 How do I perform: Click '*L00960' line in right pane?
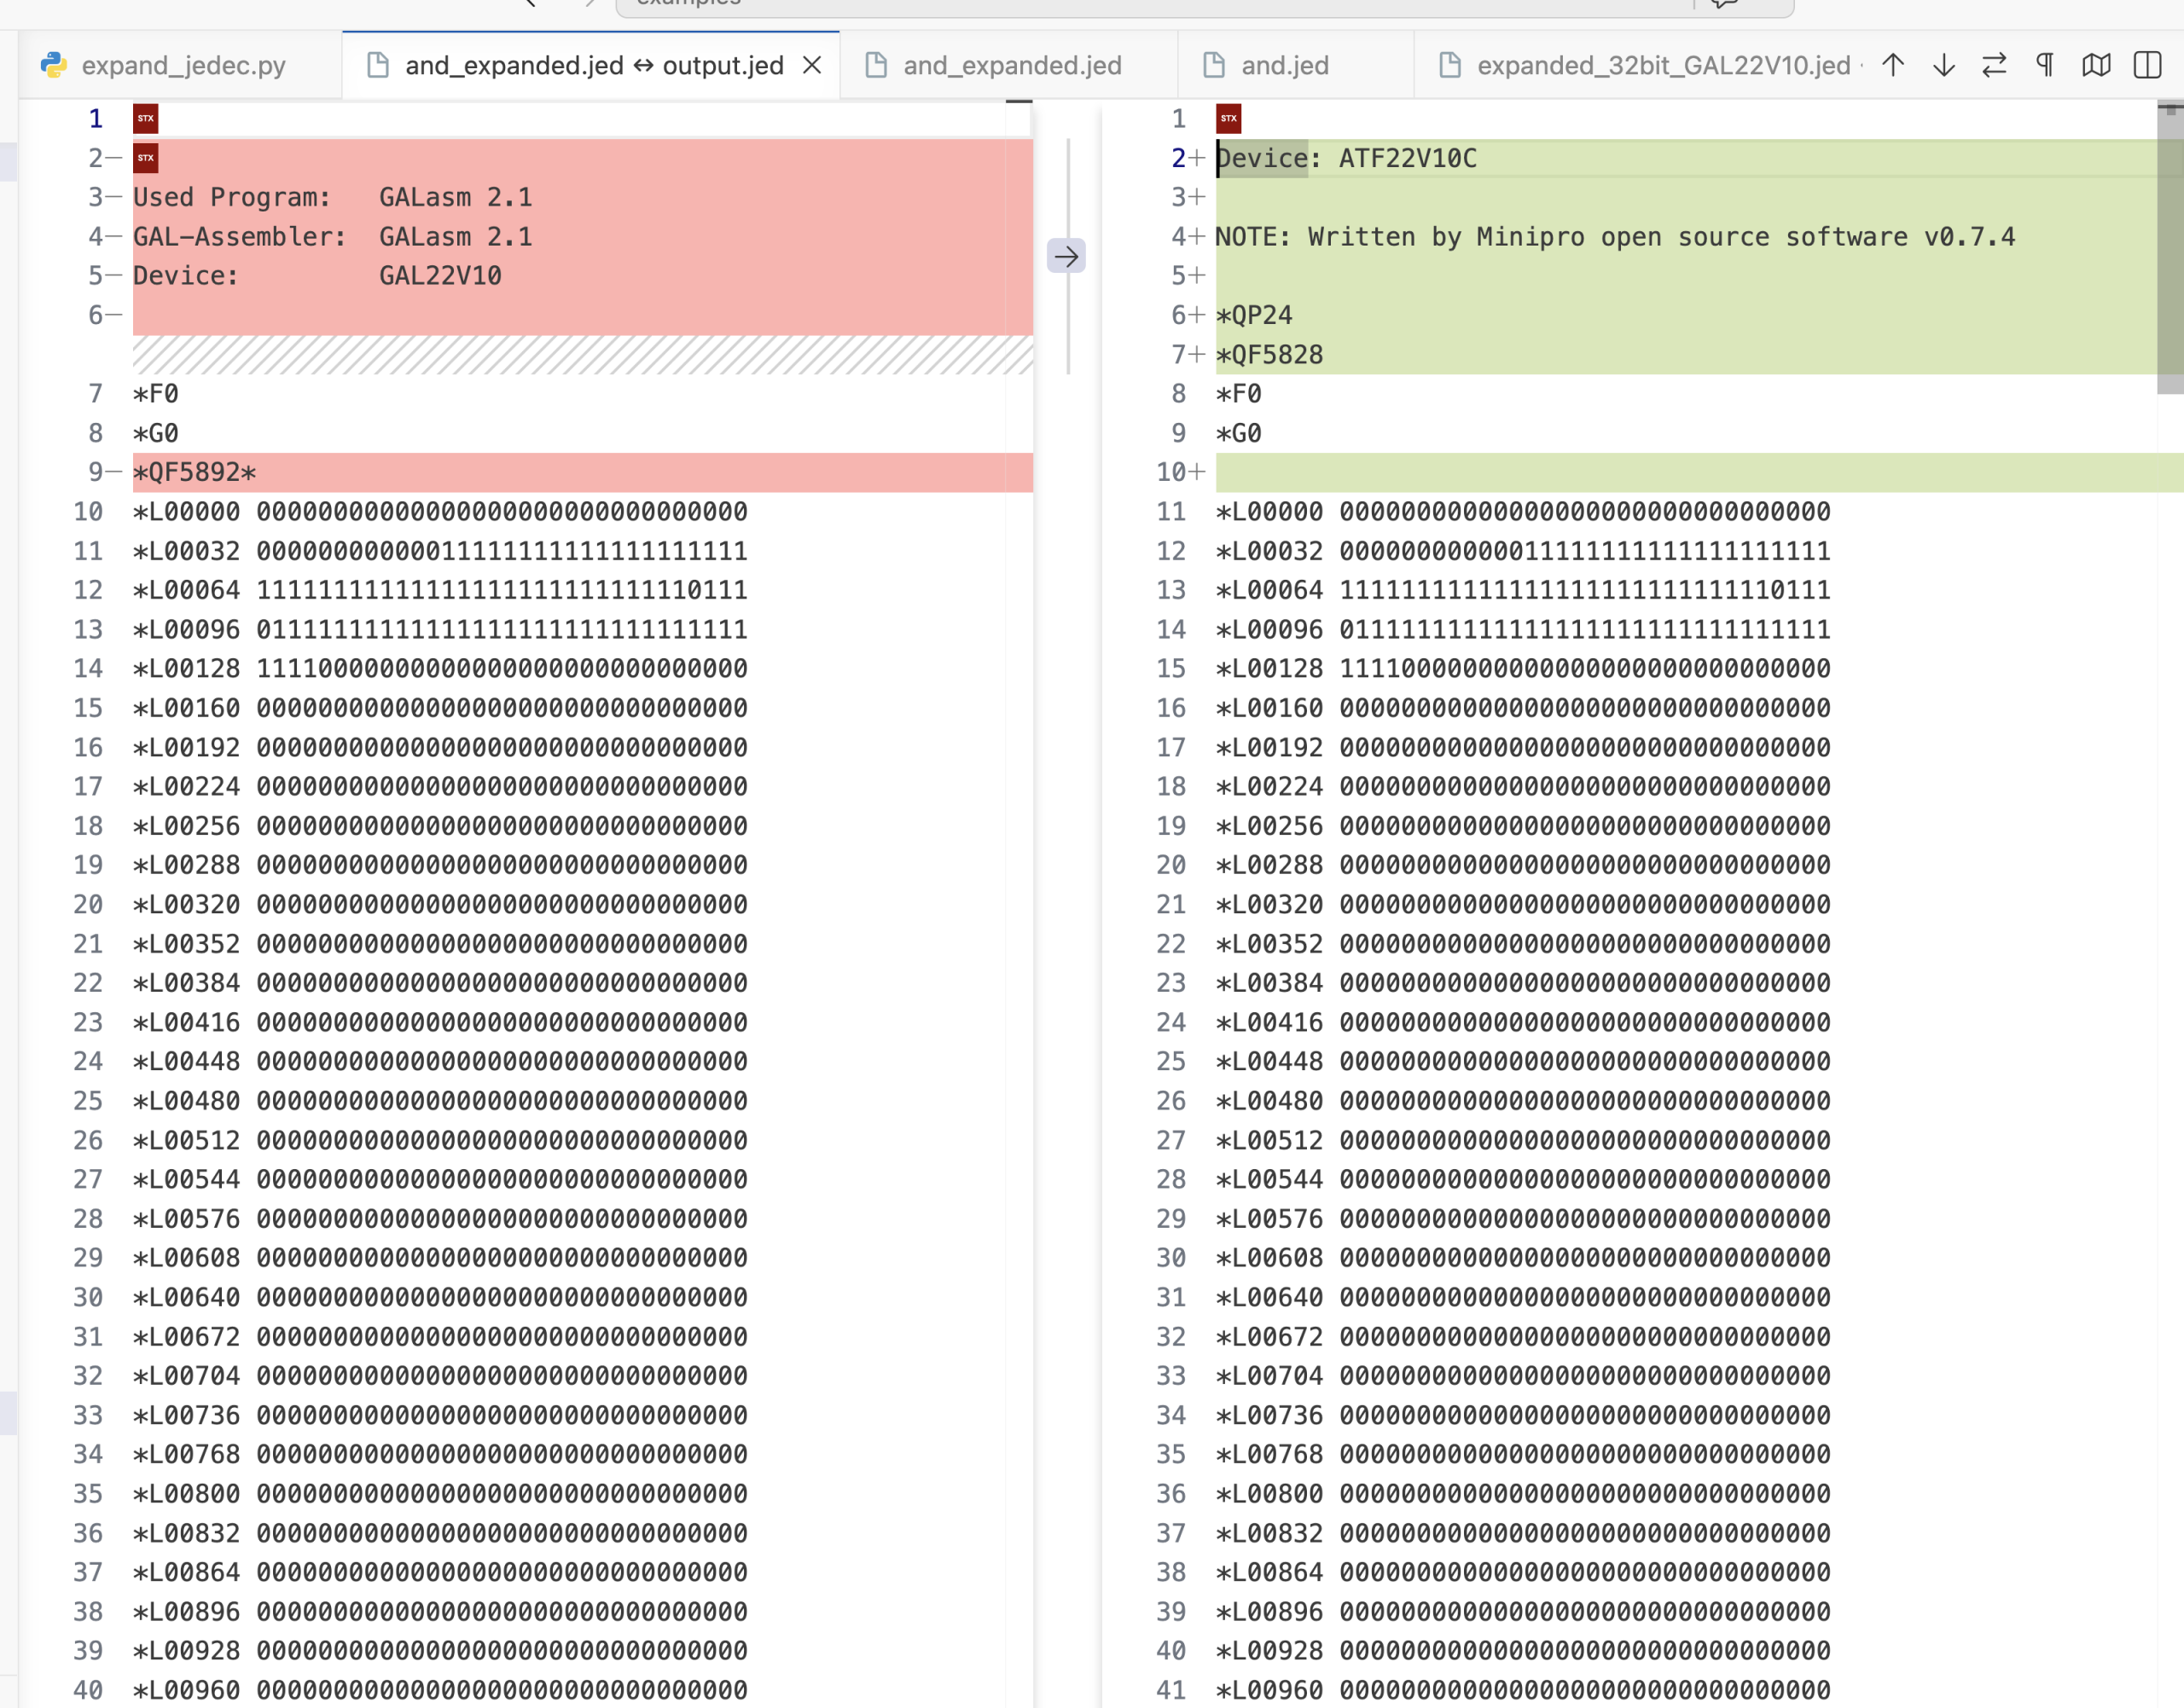1523,1690
